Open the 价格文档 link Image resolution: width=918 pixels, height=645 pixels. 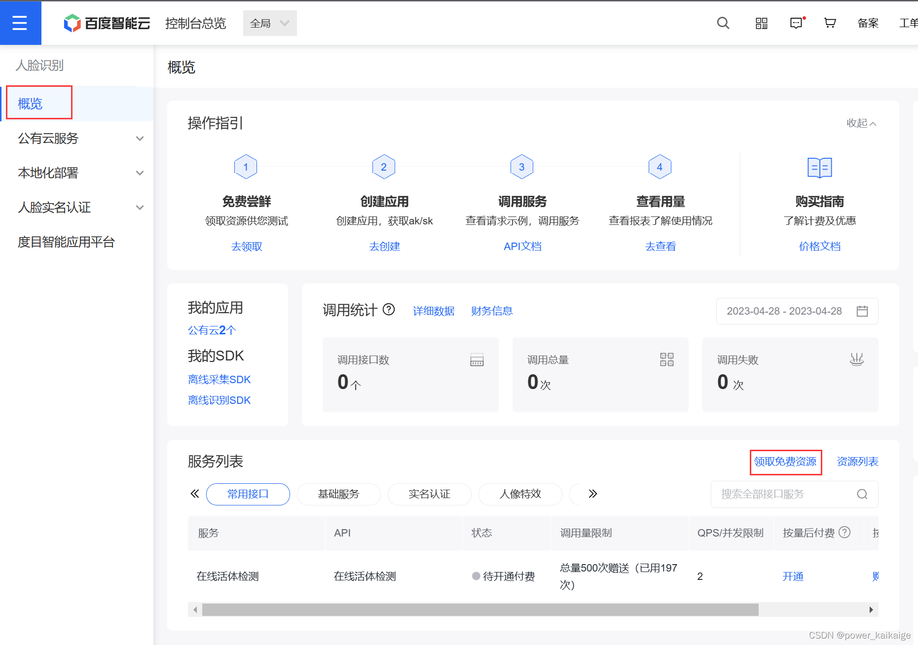(x=820, y=247)
